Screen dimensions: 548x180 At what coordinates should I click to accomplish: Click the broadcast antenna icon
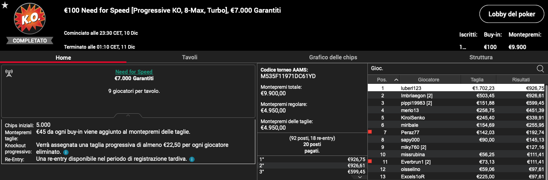tap(9, 73)
